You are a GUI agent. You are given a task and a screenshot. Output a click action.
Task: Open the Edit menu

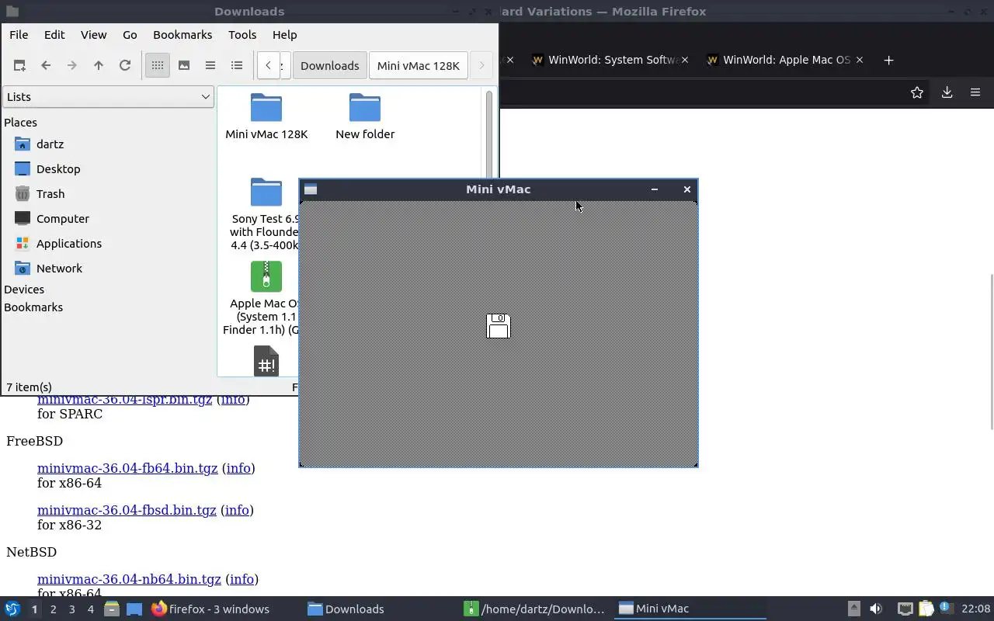[x=54, y=34]
